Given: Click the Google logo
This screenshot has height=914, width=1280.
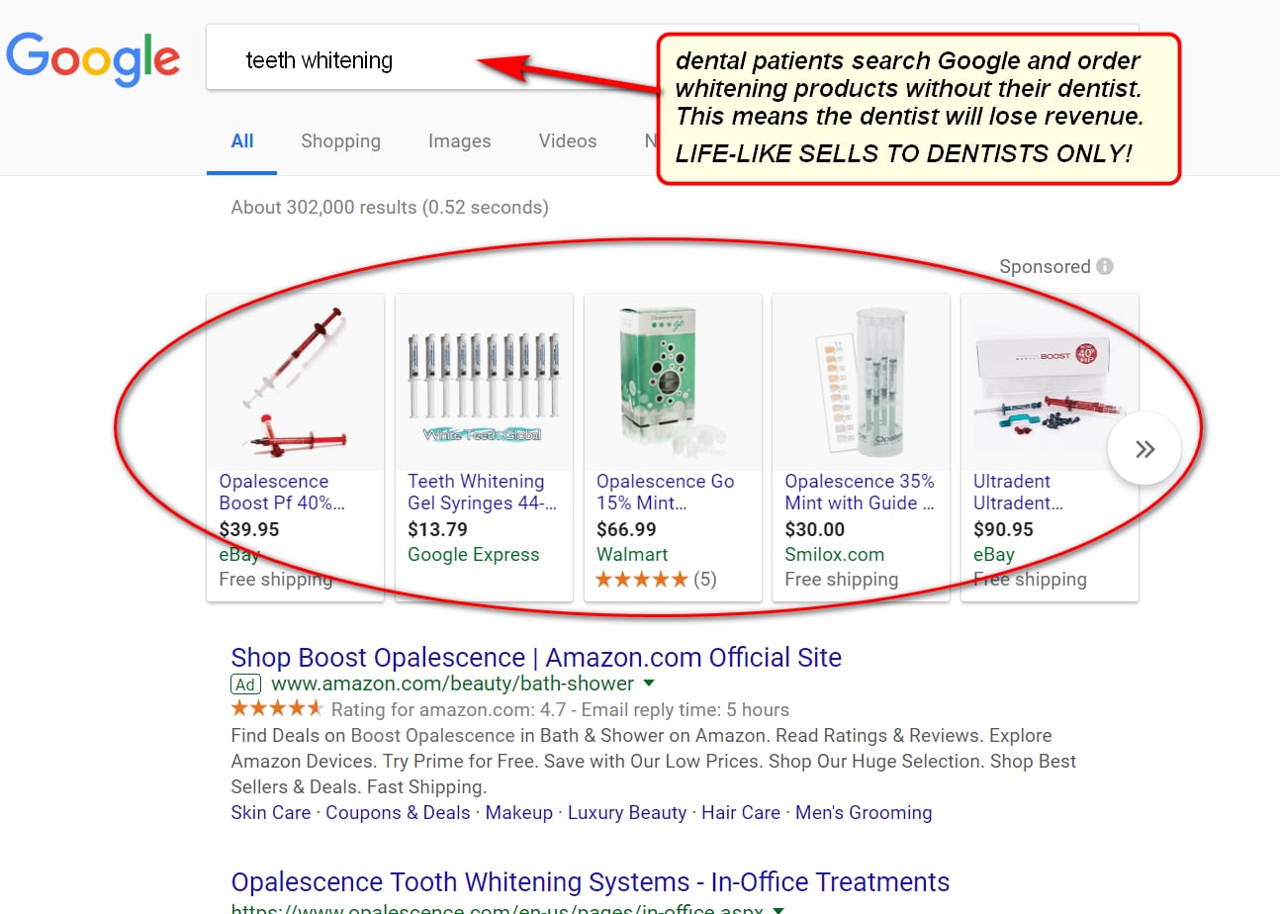Looking at the screenshot, I should [x=93, y=60].
